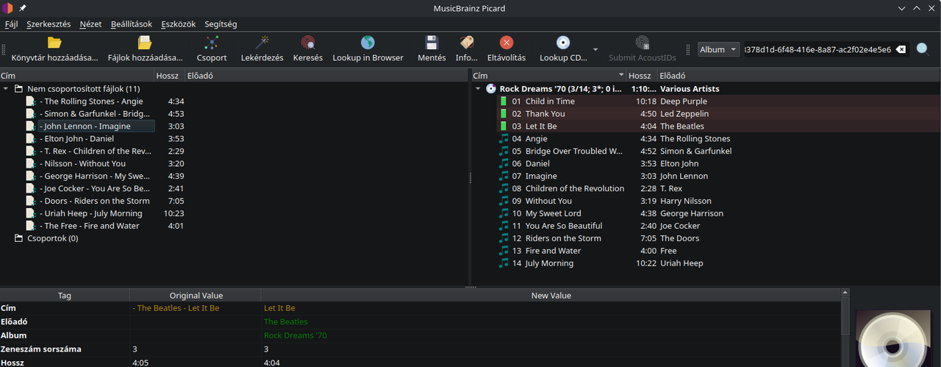Select the Uriah Heep - July Morning file
The width and height of the screenshot is (941, 367).
click(x=91, y=213)
